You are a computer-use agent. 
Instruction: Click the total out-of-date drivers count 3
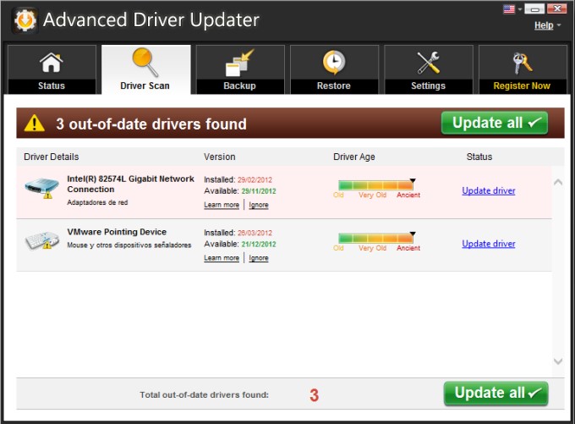(314, 395)
